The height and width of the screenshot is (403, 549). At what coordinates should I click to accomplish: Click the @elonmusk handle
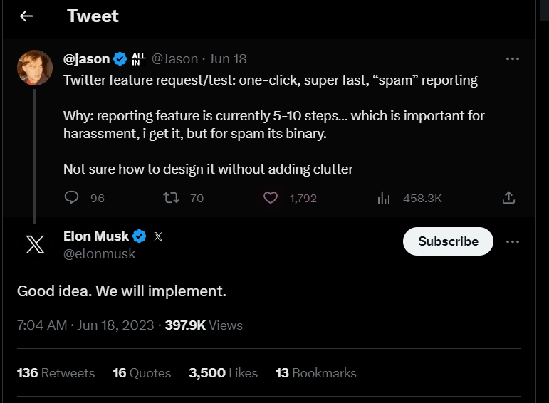(99, 253)
